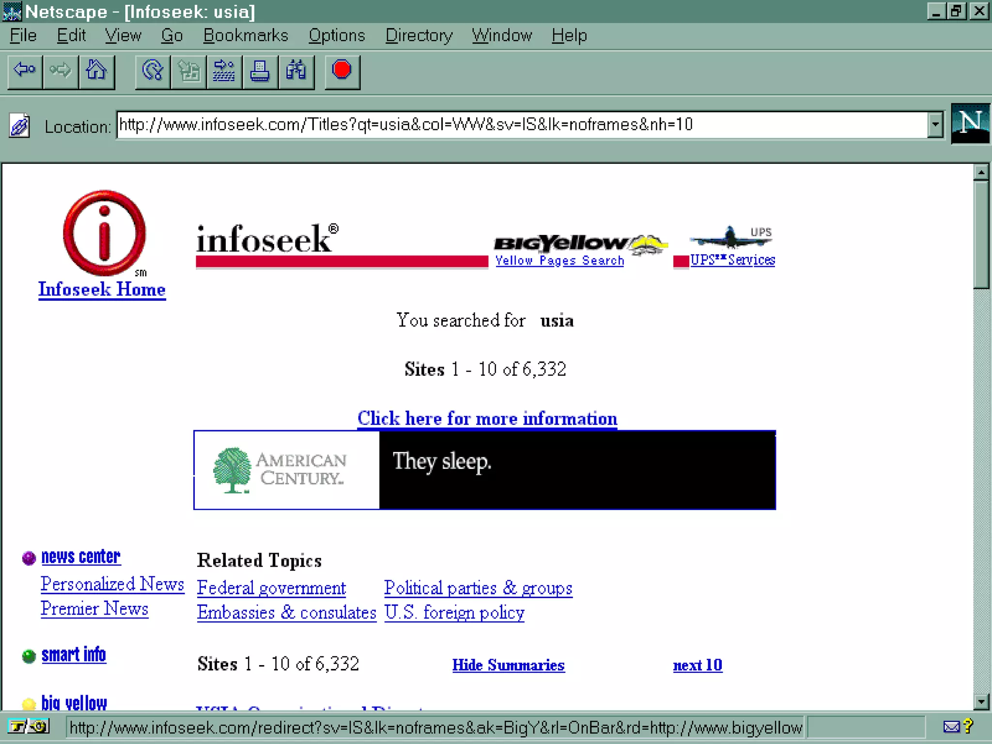Screen dimensions: 992x744
Task: Open Find with the binoculars icon
Action: tap(296, 72)
